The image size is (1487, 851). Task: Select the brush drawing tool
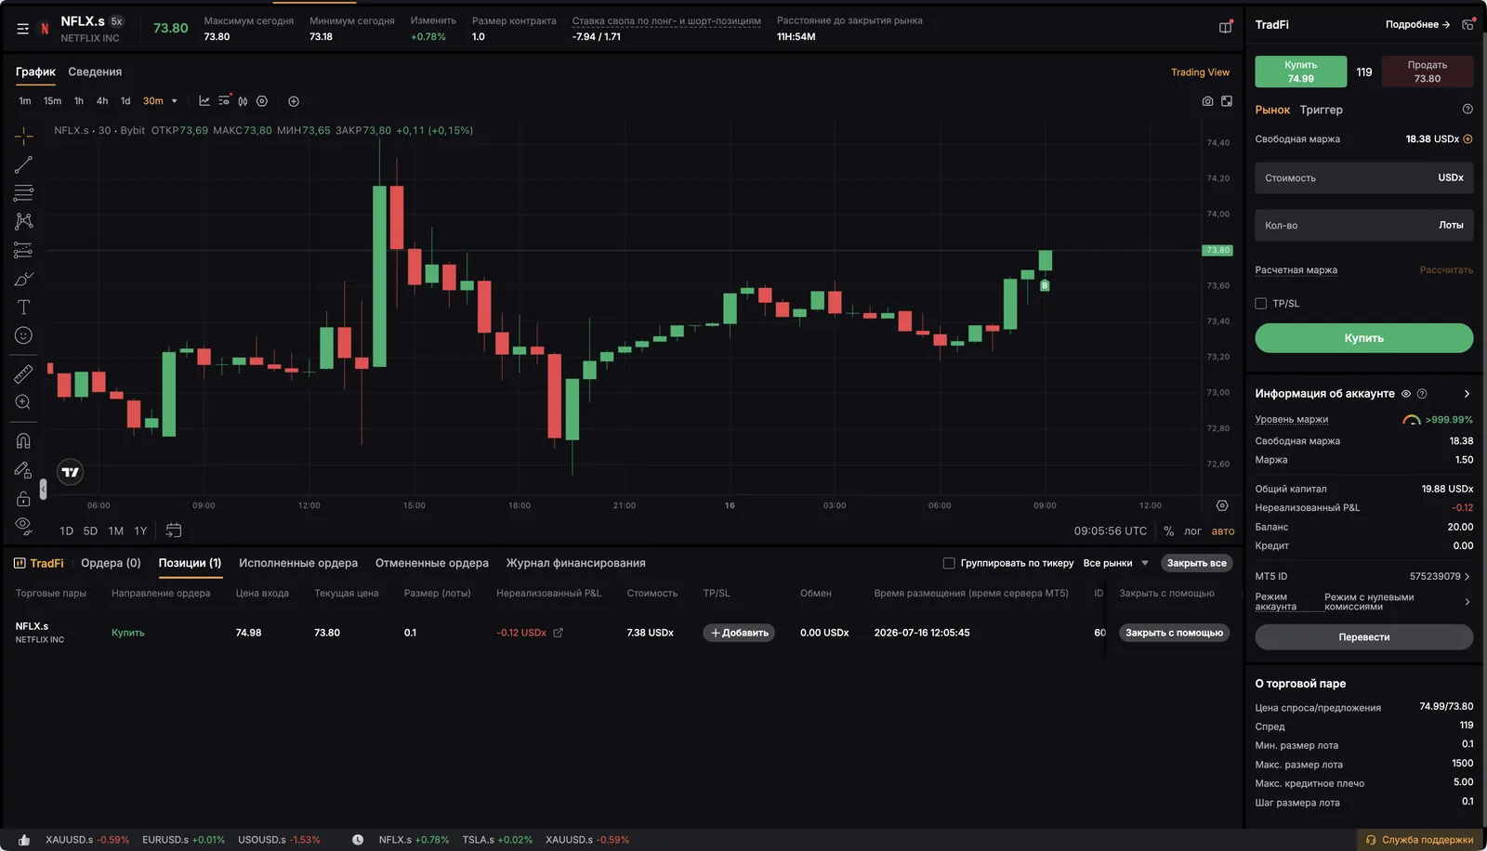click(x=23, y=279)
